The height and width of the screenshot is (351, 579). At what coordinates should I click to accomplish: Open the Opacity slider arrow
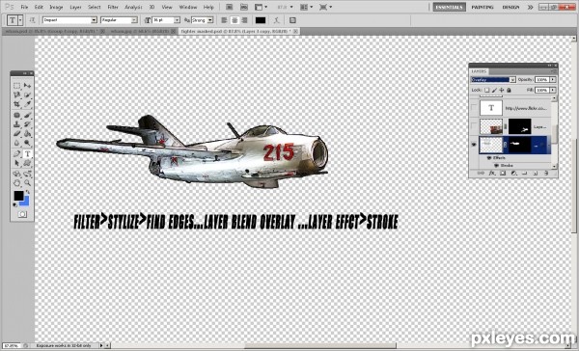tap(553, 79)
